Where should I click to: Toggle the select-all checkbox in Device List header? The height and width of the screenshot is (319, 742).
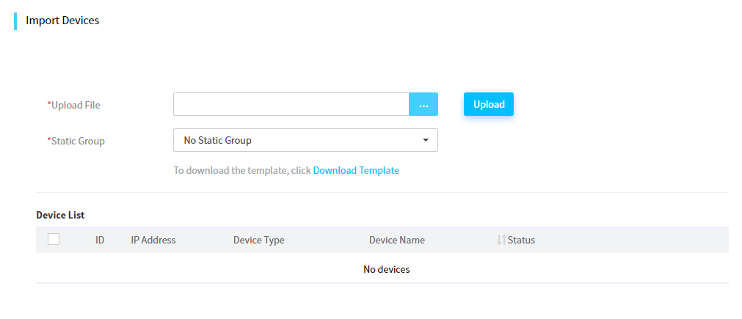[54, 239]
